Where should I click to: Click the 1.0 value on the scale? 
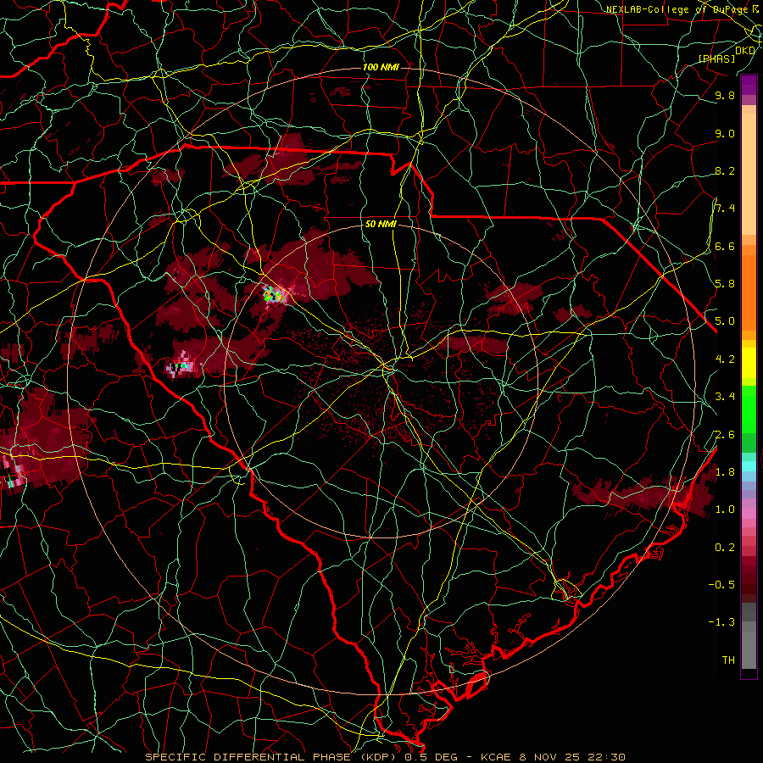pos(725,510)
